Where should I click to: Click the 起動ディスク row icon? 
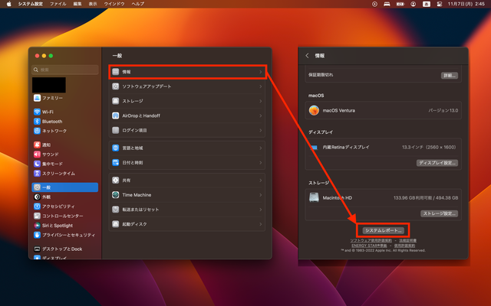click(x=116, y=224)
